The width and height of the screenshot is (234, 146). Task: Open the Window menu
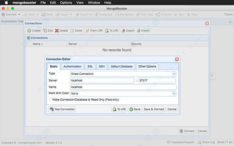94,3
